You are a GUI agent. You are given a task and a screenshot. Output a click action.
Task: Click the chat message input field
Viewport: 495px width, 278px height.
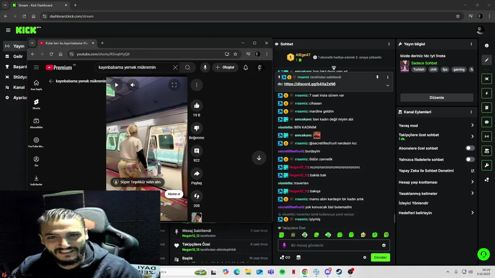[x=334, y=245]
